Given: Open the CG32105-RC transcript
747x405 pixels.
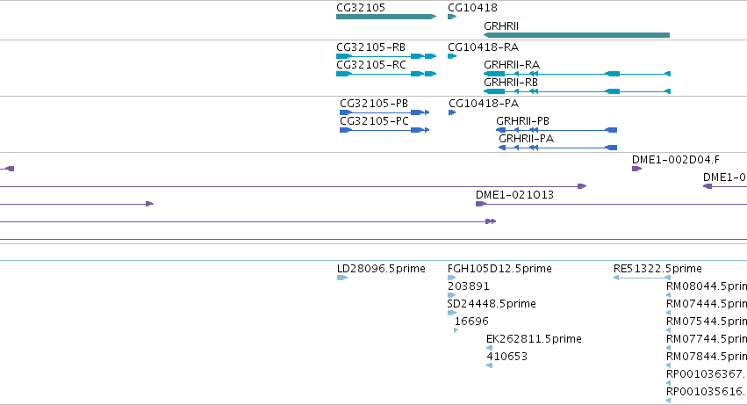Looking at the screenshot, I should (386, 74).
